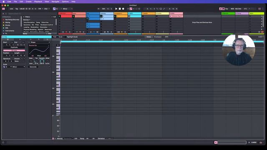Switch to the MPE tab
This screenshot has height=150, width=267.
(x=166, y=37)
